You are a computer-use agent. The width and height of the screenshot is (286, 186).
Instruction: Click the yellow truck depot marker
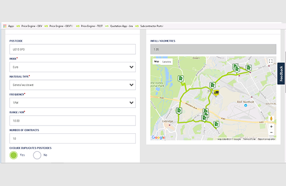click(216, 93)
